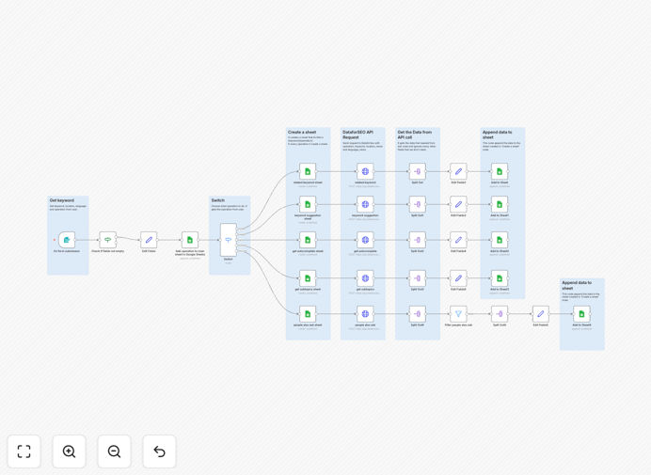The width and height of the screenshot is (651, 475).
Task: Select the Add to Sheet node in the related keyword row
Action: (x=500, y=171)
